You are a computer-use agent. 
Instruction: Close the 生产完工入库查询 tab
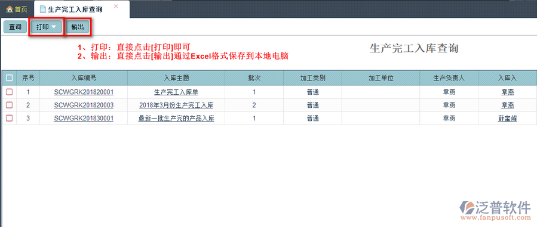click(x=116, y=6)
